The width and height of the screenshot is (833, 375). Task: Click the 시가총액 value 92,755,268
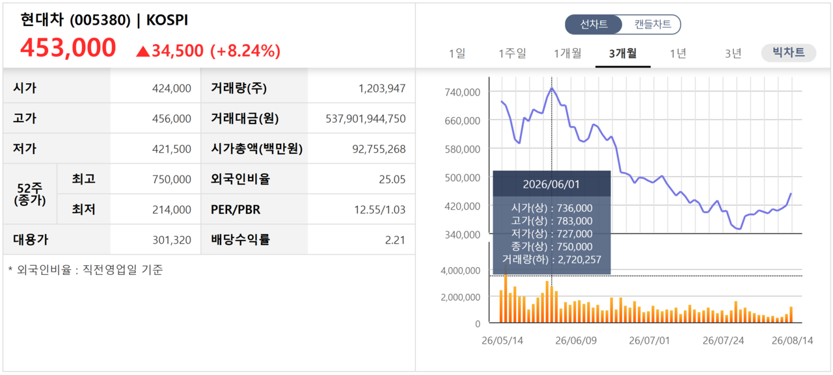379,149
